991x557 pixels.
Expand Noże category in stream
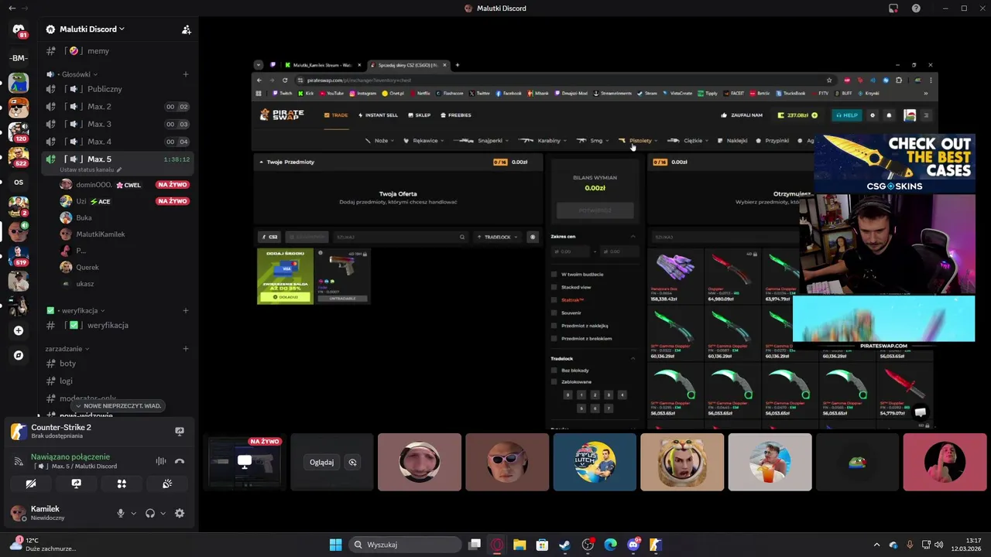tap(379, 141)
